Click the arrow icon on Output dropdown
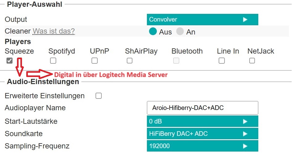The height and width of the screenshot is (158, 300). pos(245,19)
